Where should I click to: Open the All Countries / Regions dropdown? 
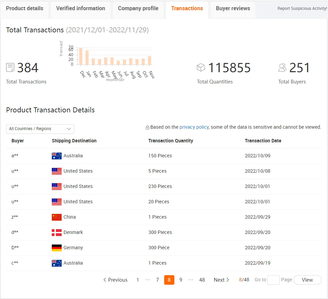(40, 129)
